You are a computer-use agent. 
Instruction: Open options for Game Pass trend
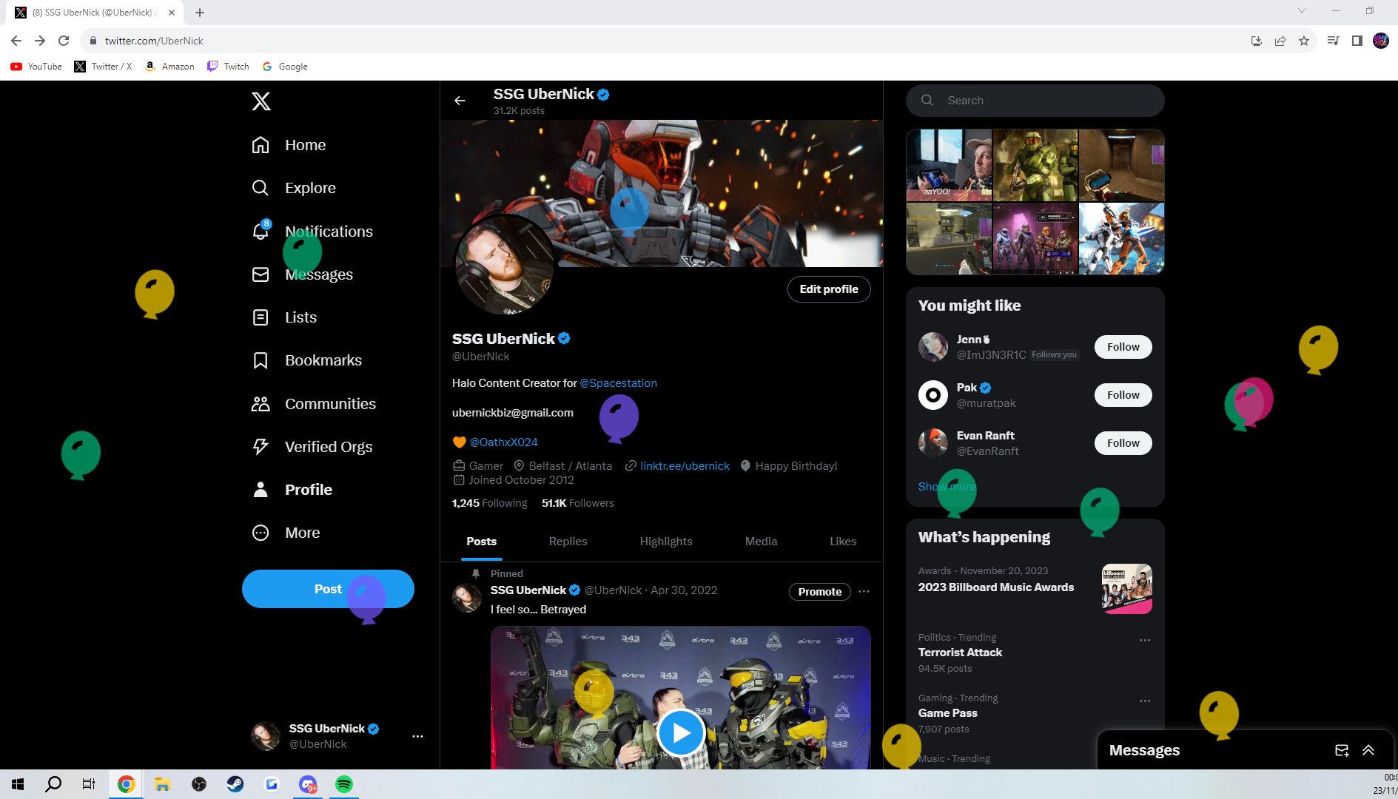pos(1145,701)
